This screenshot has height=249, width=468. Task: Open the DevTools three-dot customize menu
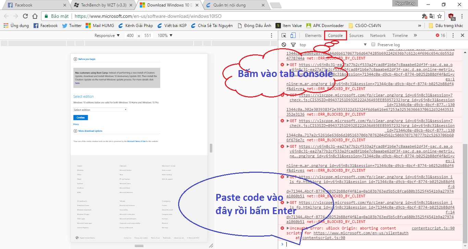pyautogui.click(x=453, y=36)
